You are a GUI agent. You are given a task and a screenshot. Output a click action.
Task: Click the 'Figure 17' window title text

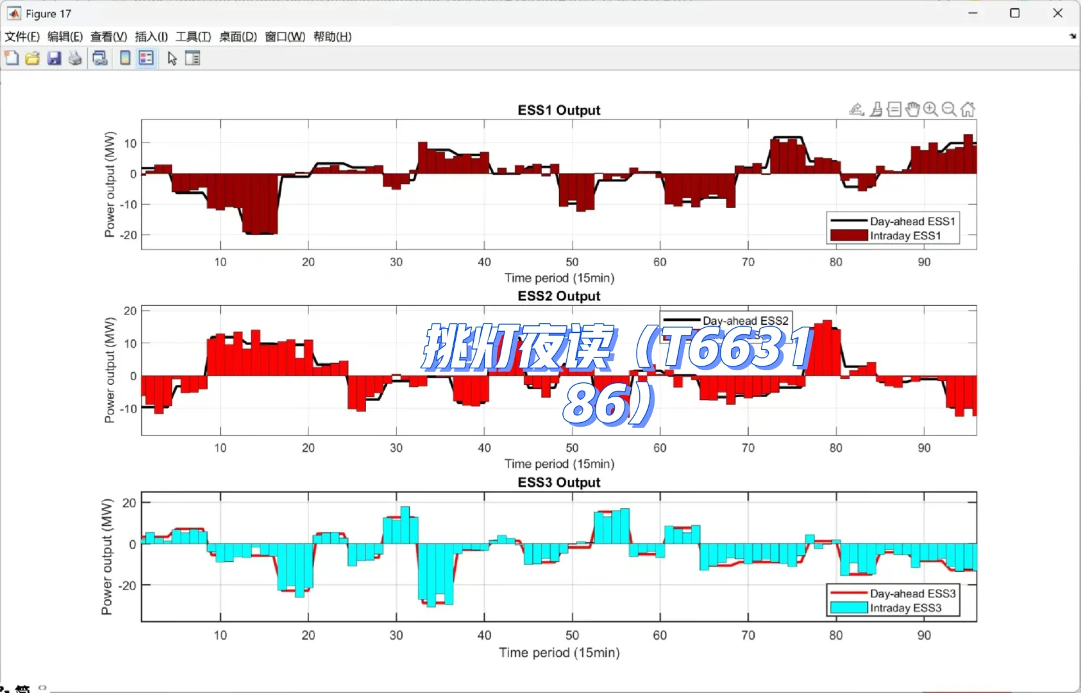pyautogui.click(x=49, y=13)
